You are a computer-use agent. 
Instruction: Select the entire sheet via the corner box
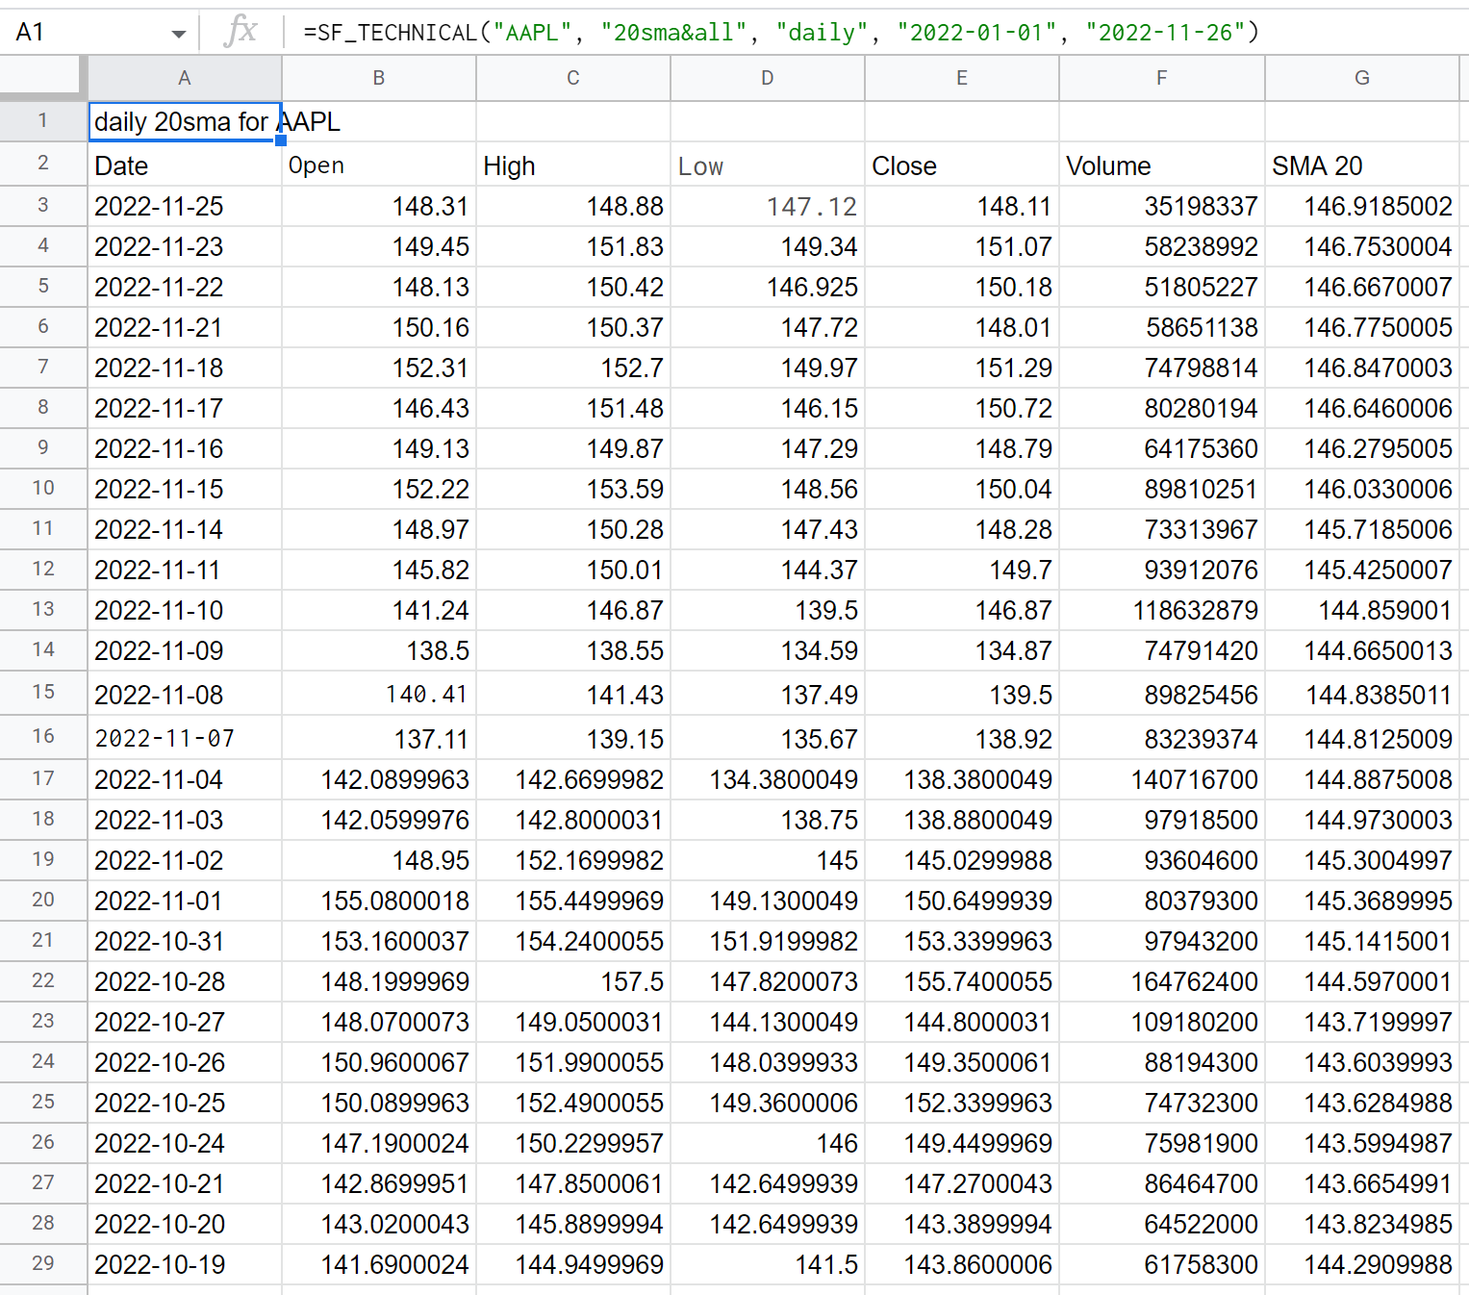click(43, 77)
